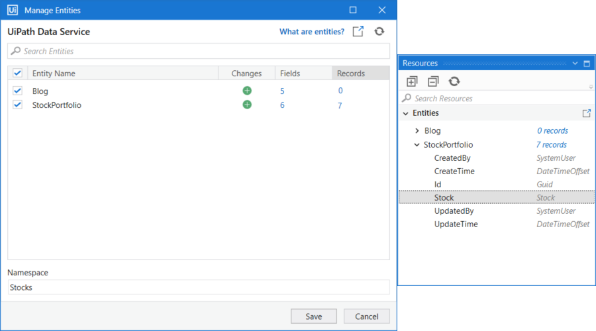Open the 'What are entities?' link
Viewport: 596px width, 331px height.
point(312,32)
